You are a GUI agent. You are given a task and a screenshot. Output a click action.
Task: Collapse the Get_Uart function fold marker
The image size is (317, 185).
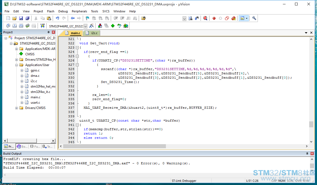(x=77, y=48)
